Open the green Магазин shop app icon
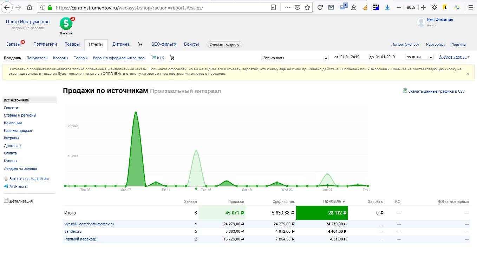 pos(66,24)
